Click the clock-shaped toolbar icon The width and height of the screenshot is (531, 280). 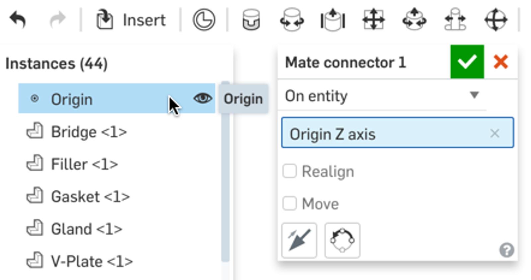click(204, 20)
